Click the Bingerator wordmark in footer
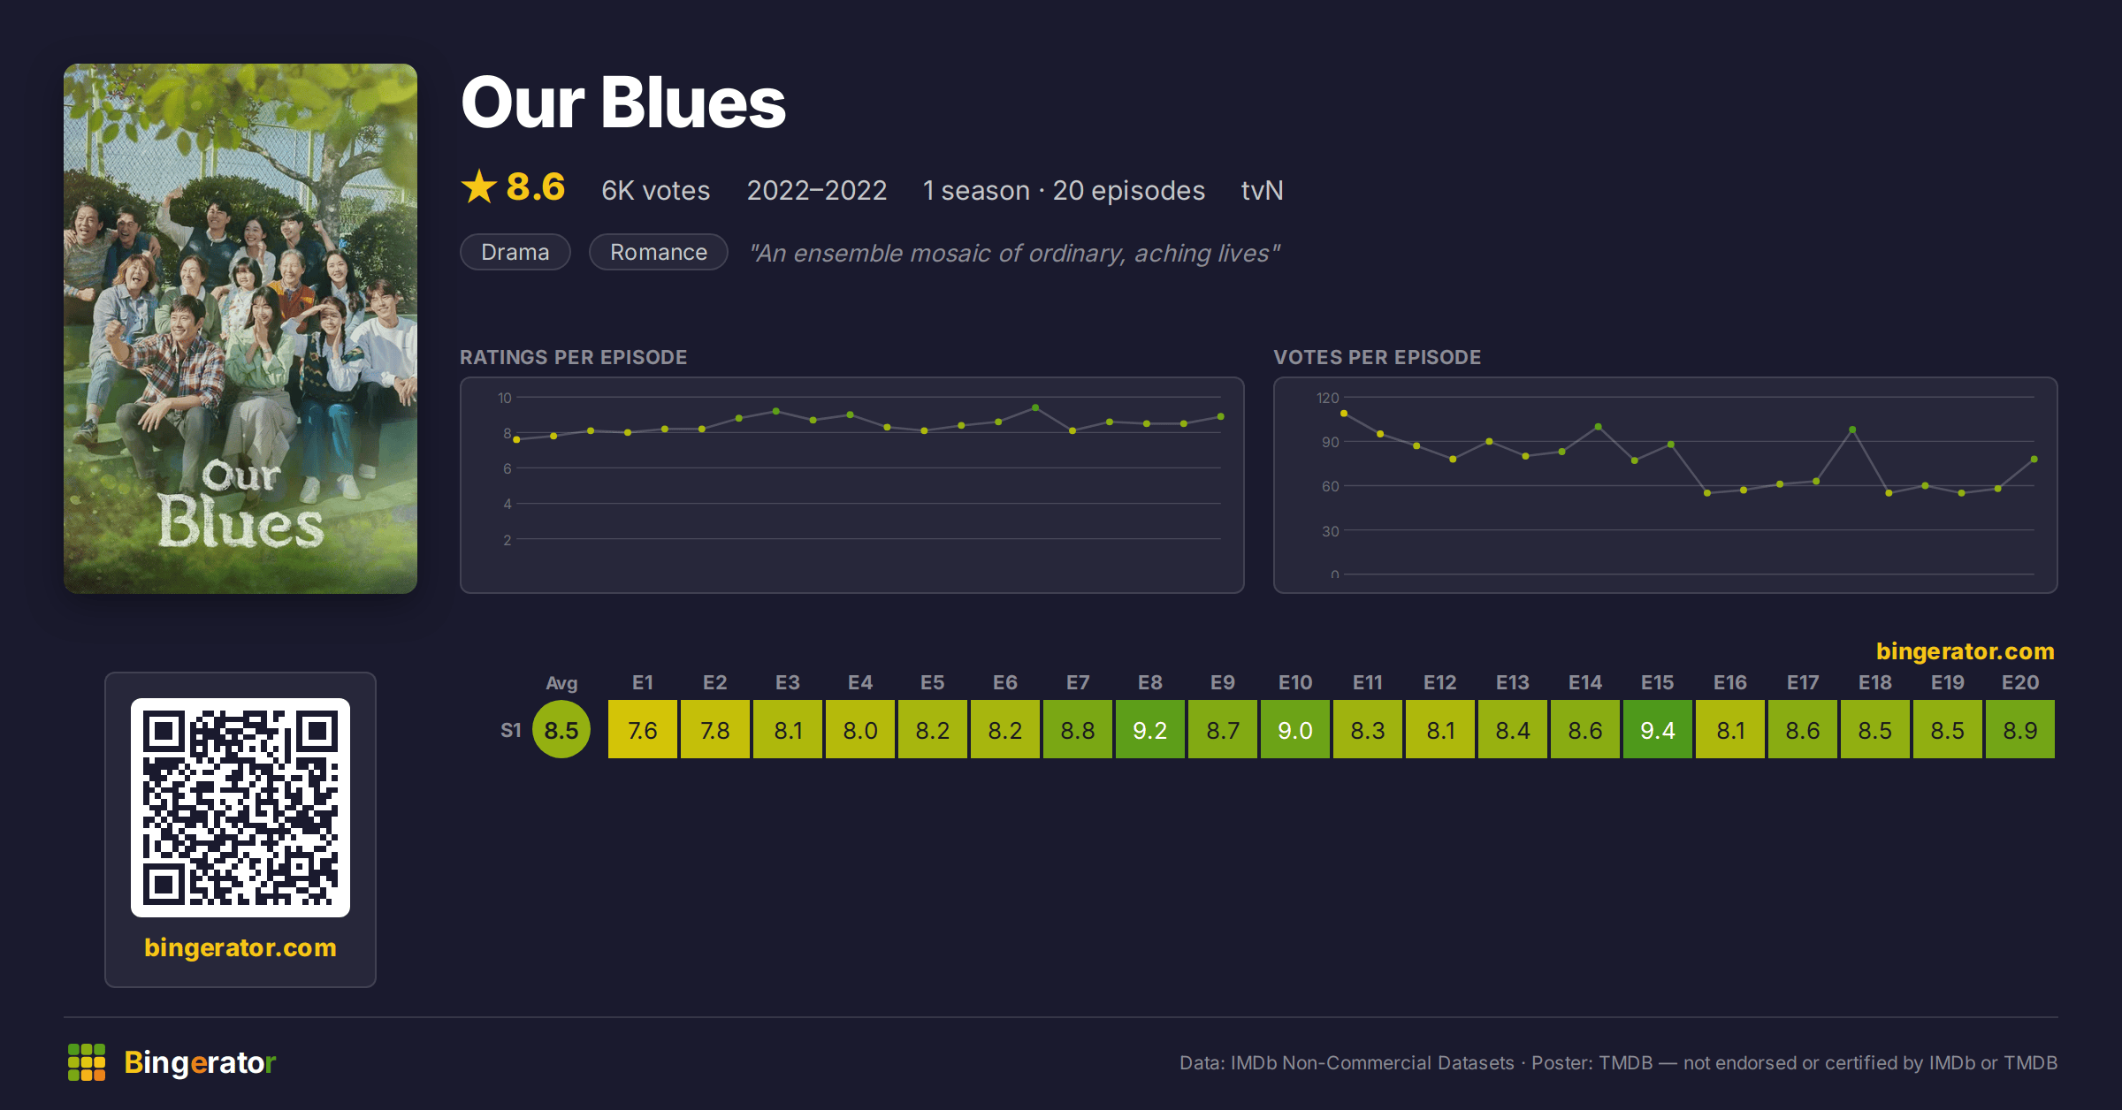The width and height of the screenshot is (2122, 1110). 200,1062
